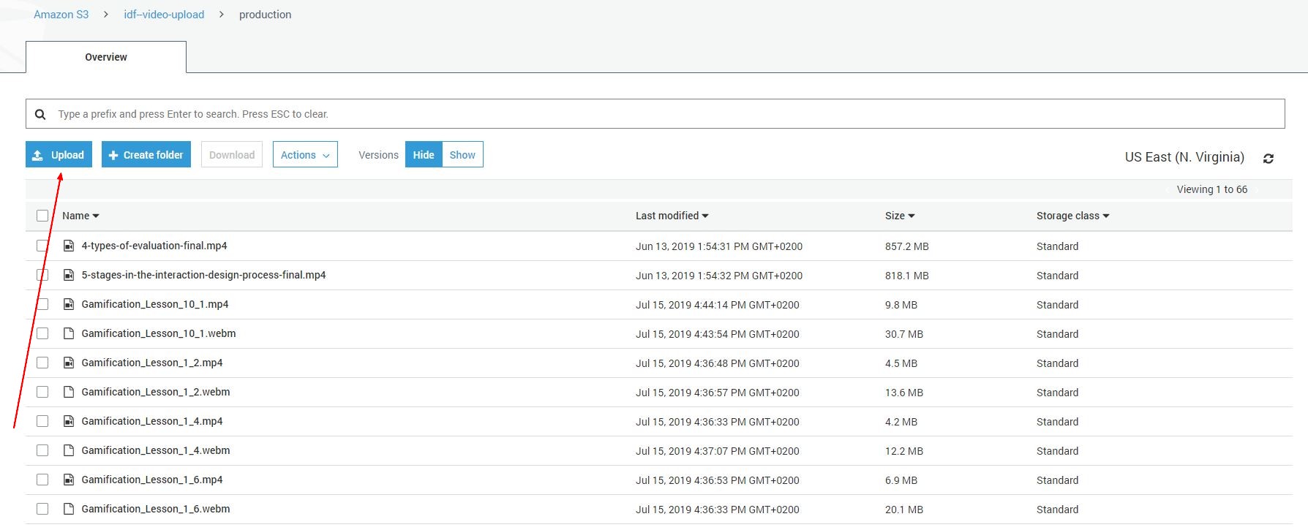Viewport: 1308px width, 530px height.
Task: Tick checkbox for Gamification_Lesson_1_2.webm
Action: [42, 392]
